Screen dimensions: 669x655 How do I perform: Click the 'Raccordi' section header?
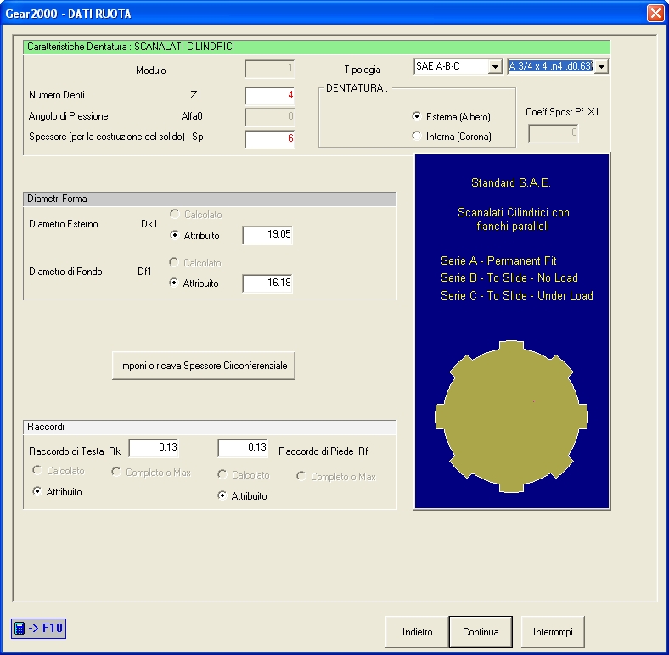[x=210, y=427]
